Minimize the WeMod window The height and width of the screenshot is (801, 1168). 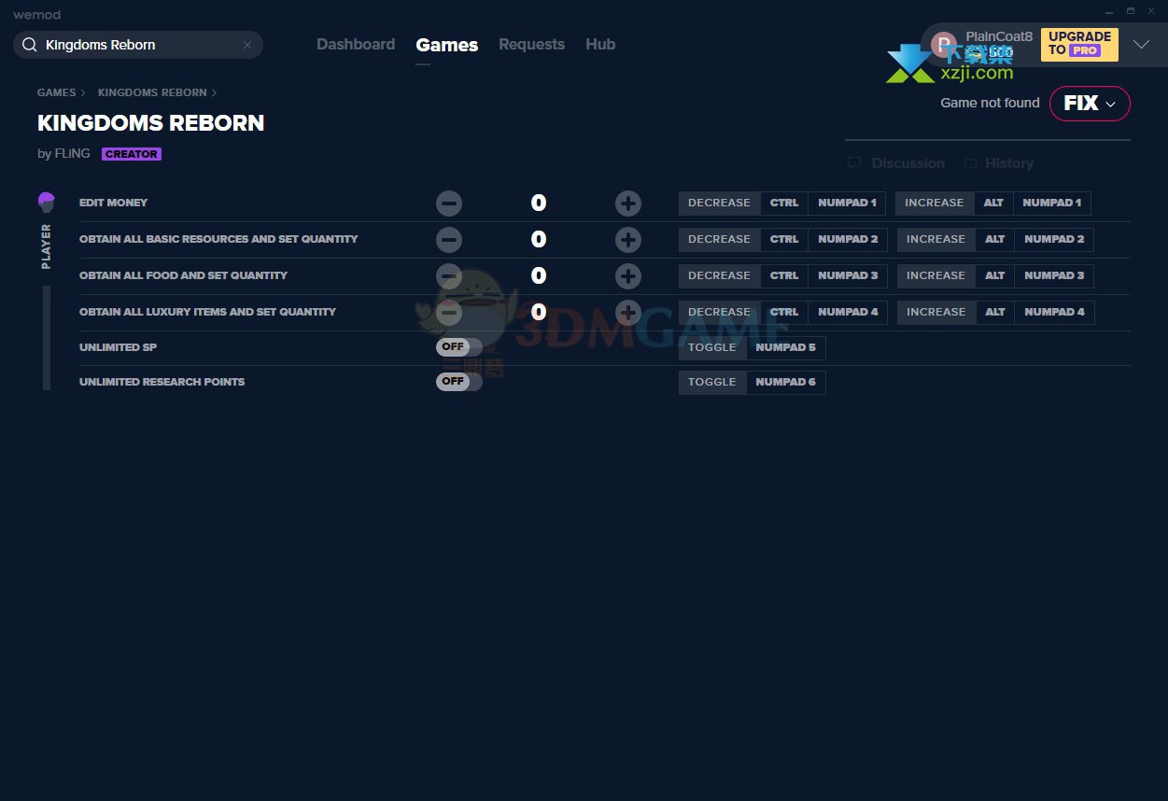click(1108, 11)
